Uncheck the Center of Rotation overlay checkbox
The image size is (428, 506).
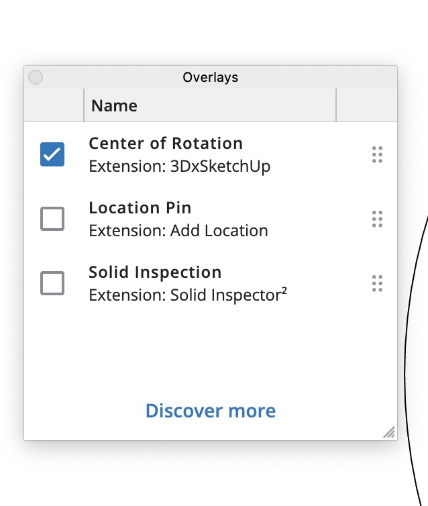(x=52, y=154)
